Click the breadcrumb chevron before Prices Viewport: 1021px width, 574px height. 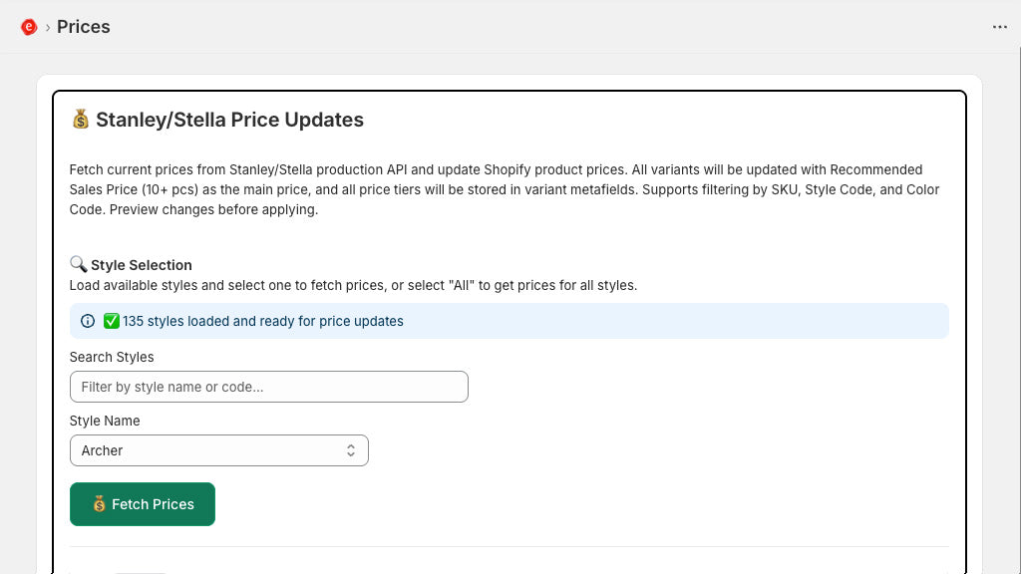(47, 27)
